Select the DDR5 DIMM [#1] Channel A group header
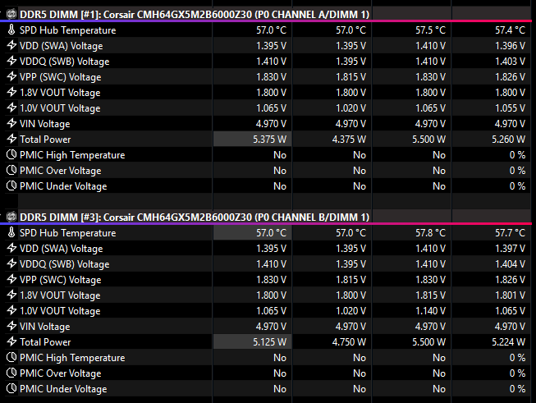536x403 pixels. click(x=195, y=15)
